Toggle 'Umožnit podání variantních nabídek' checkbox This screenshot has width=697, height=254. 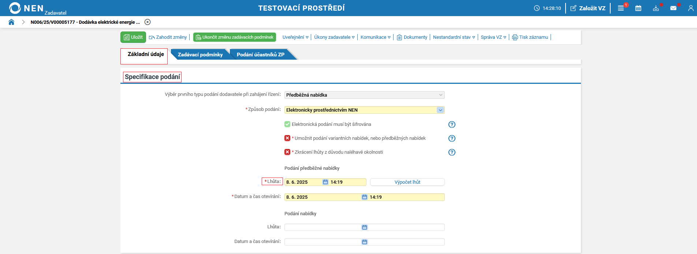coord(287,138)
